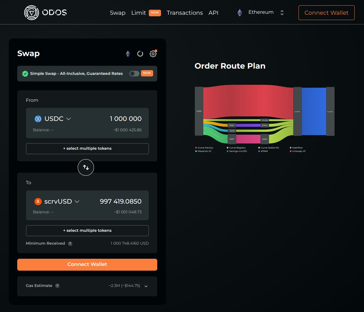This screenshot has width=364, height=312.
Task: Click the ~2.3M (~$144.75) gas value
Action: click(x=124, y=286)
